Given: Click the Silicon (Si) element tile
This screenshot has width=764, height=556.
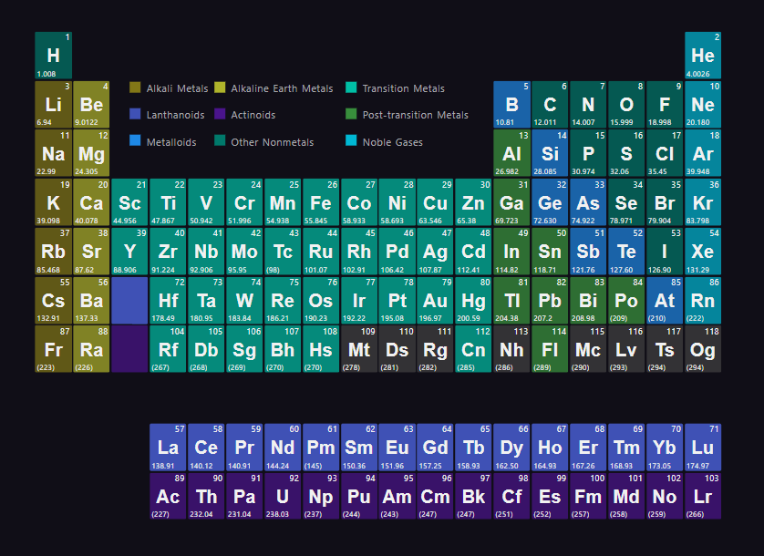Looking at the screenshot, I should (550, 153).
